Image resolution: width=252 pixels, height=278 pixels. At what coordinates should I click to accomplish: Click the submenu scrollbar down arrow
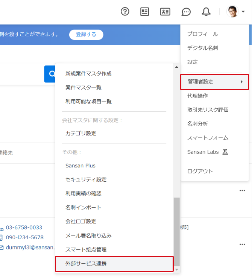point(176,269)
